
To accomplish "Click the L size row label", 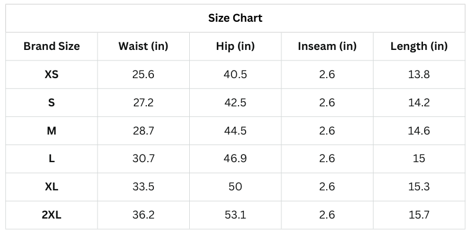I will click(x=52, y=159).
